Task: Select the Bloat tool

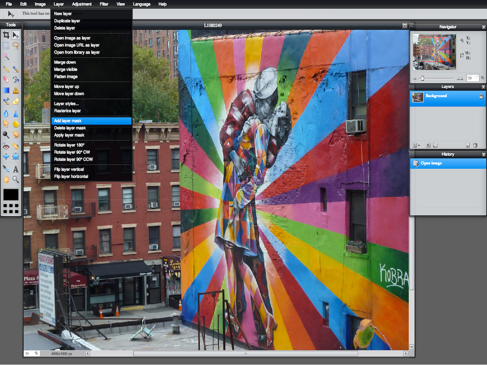Action: click(x=6, y=157)
